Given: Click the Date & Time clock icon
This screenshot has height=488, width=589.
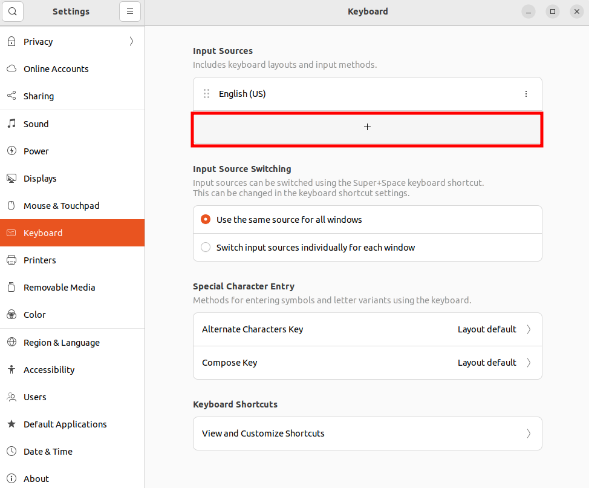Looking at the screenshot, I should click(x=11, y=451).
